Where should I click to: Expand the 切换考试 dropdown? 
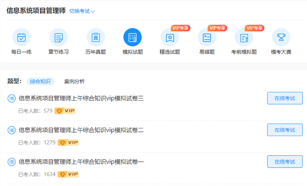(82, 11)
